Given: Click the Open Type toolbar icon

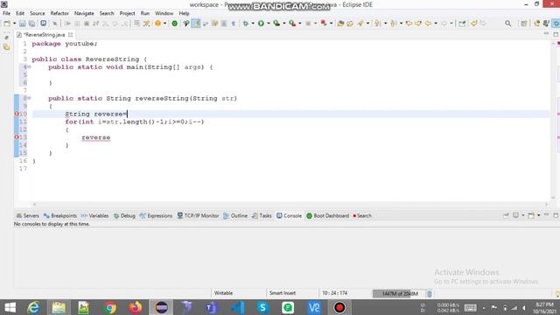Looking at the screenshot, I should pyautogui.click(x=340, y=24).
